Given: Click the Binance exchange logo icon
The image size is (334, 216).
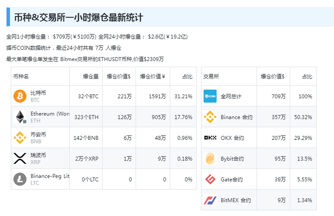Looking at the screenshot, I should (x=210, y=117).
